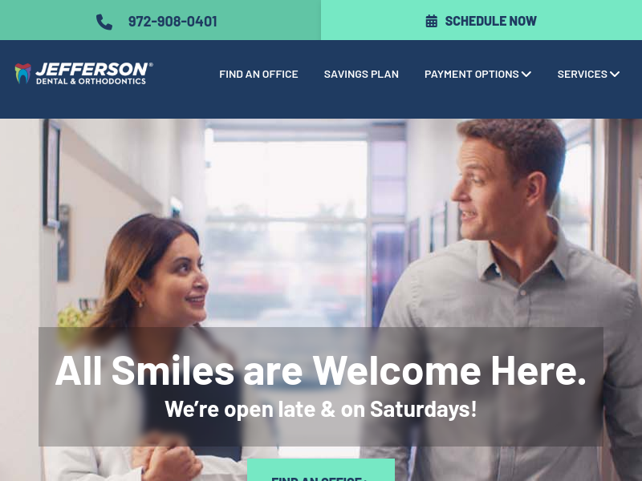The height and width of the screenshot is (481, 642).
Task: Go to Find An Office in navigation
Action: 258,74
